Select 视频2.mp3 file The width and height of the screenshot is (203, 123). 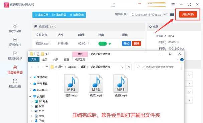(96, 86)
